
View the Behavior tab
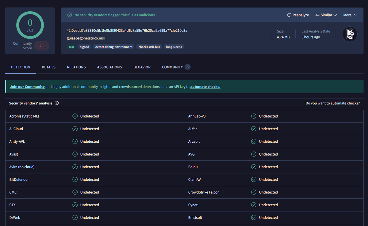[x=142, y=67]
